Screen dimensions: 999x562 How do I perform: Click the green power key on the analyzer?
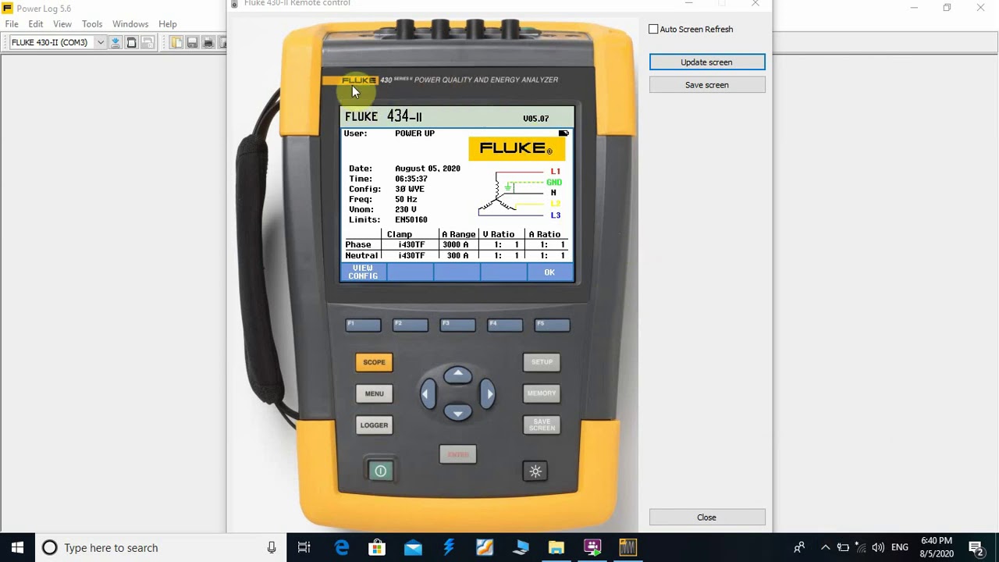381,471
